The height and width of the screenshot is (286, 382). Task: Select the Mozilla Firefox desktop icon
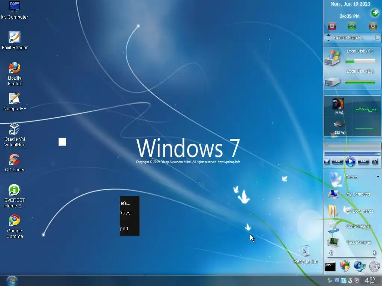click(x=15, y=74)
